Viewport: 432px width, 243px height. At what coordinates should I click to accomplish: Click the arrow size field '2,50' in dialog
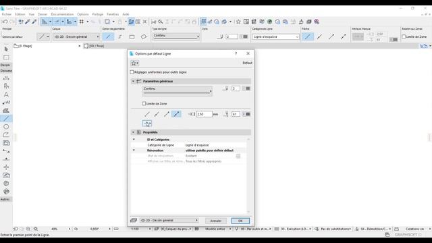[204, 114]
